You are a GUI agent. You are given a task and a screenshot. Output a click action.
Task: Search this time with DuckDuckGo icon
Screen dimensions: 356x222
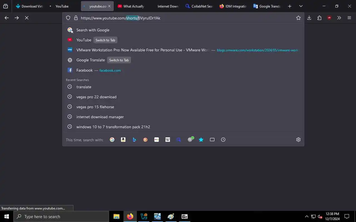[145, 140]
